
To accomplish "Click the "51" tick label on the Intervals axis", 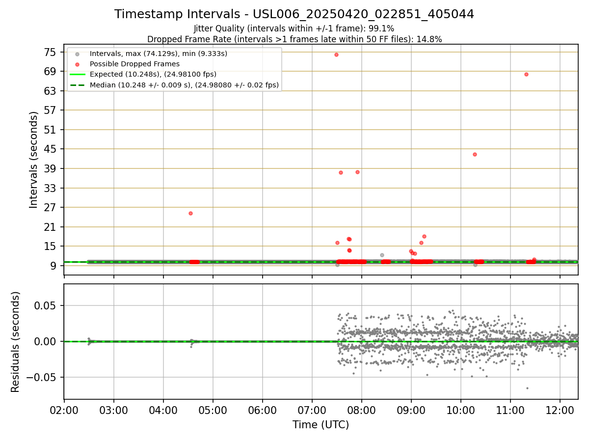I will (51, 130).
